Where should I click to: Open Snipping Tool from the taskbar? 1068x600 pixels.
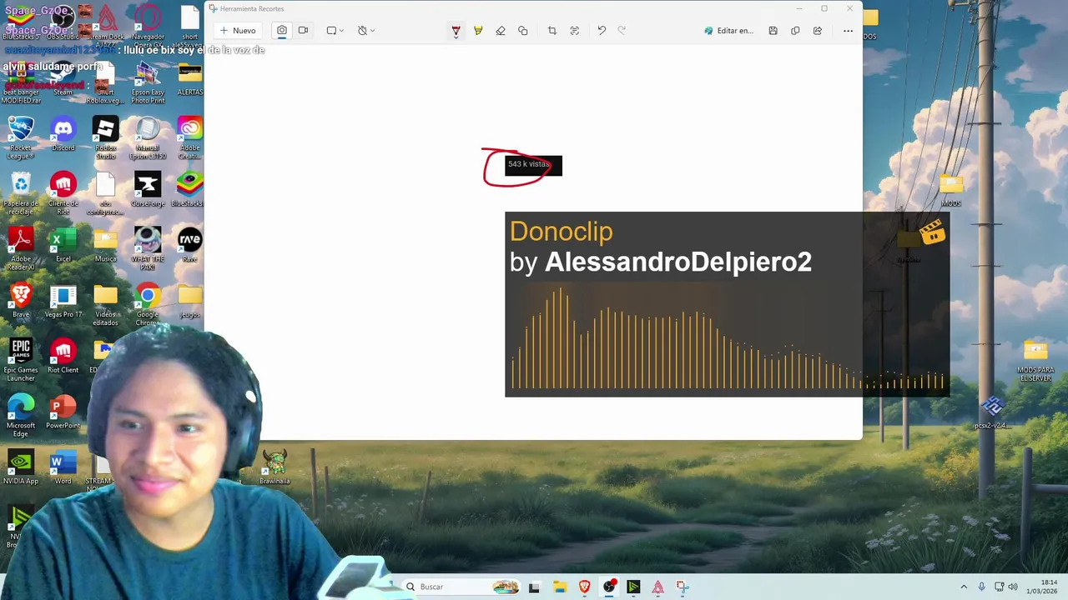[x=683, y=587]
